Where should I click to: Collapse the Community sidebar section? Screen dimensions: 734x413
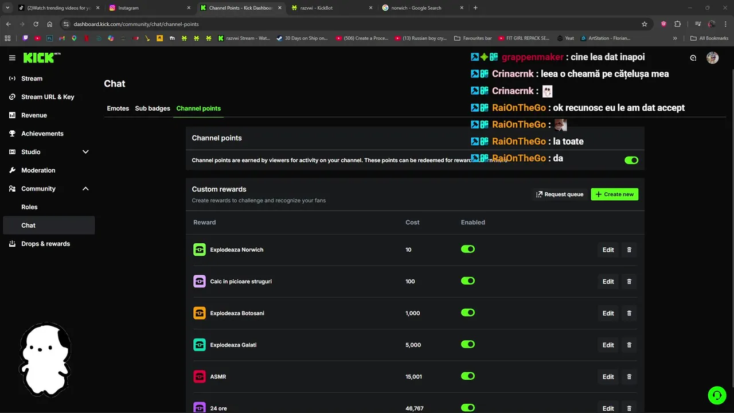click(x=85, y=189)
